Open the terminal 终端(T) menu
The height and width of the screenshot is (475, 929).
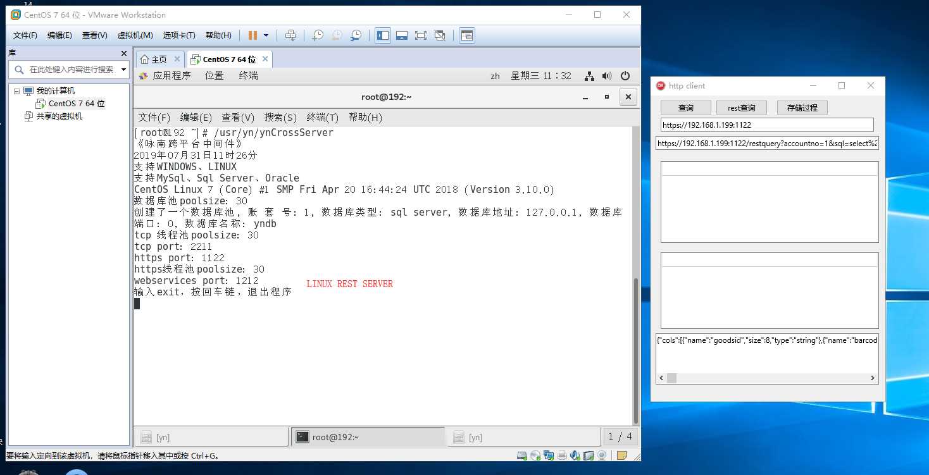(323, 118)
